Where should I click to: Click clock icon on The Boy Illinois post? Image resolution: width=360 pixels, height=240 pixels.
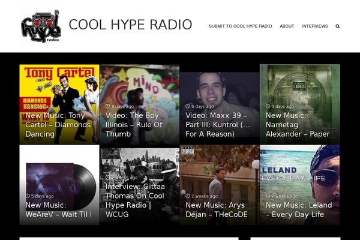tap(107, 106)
